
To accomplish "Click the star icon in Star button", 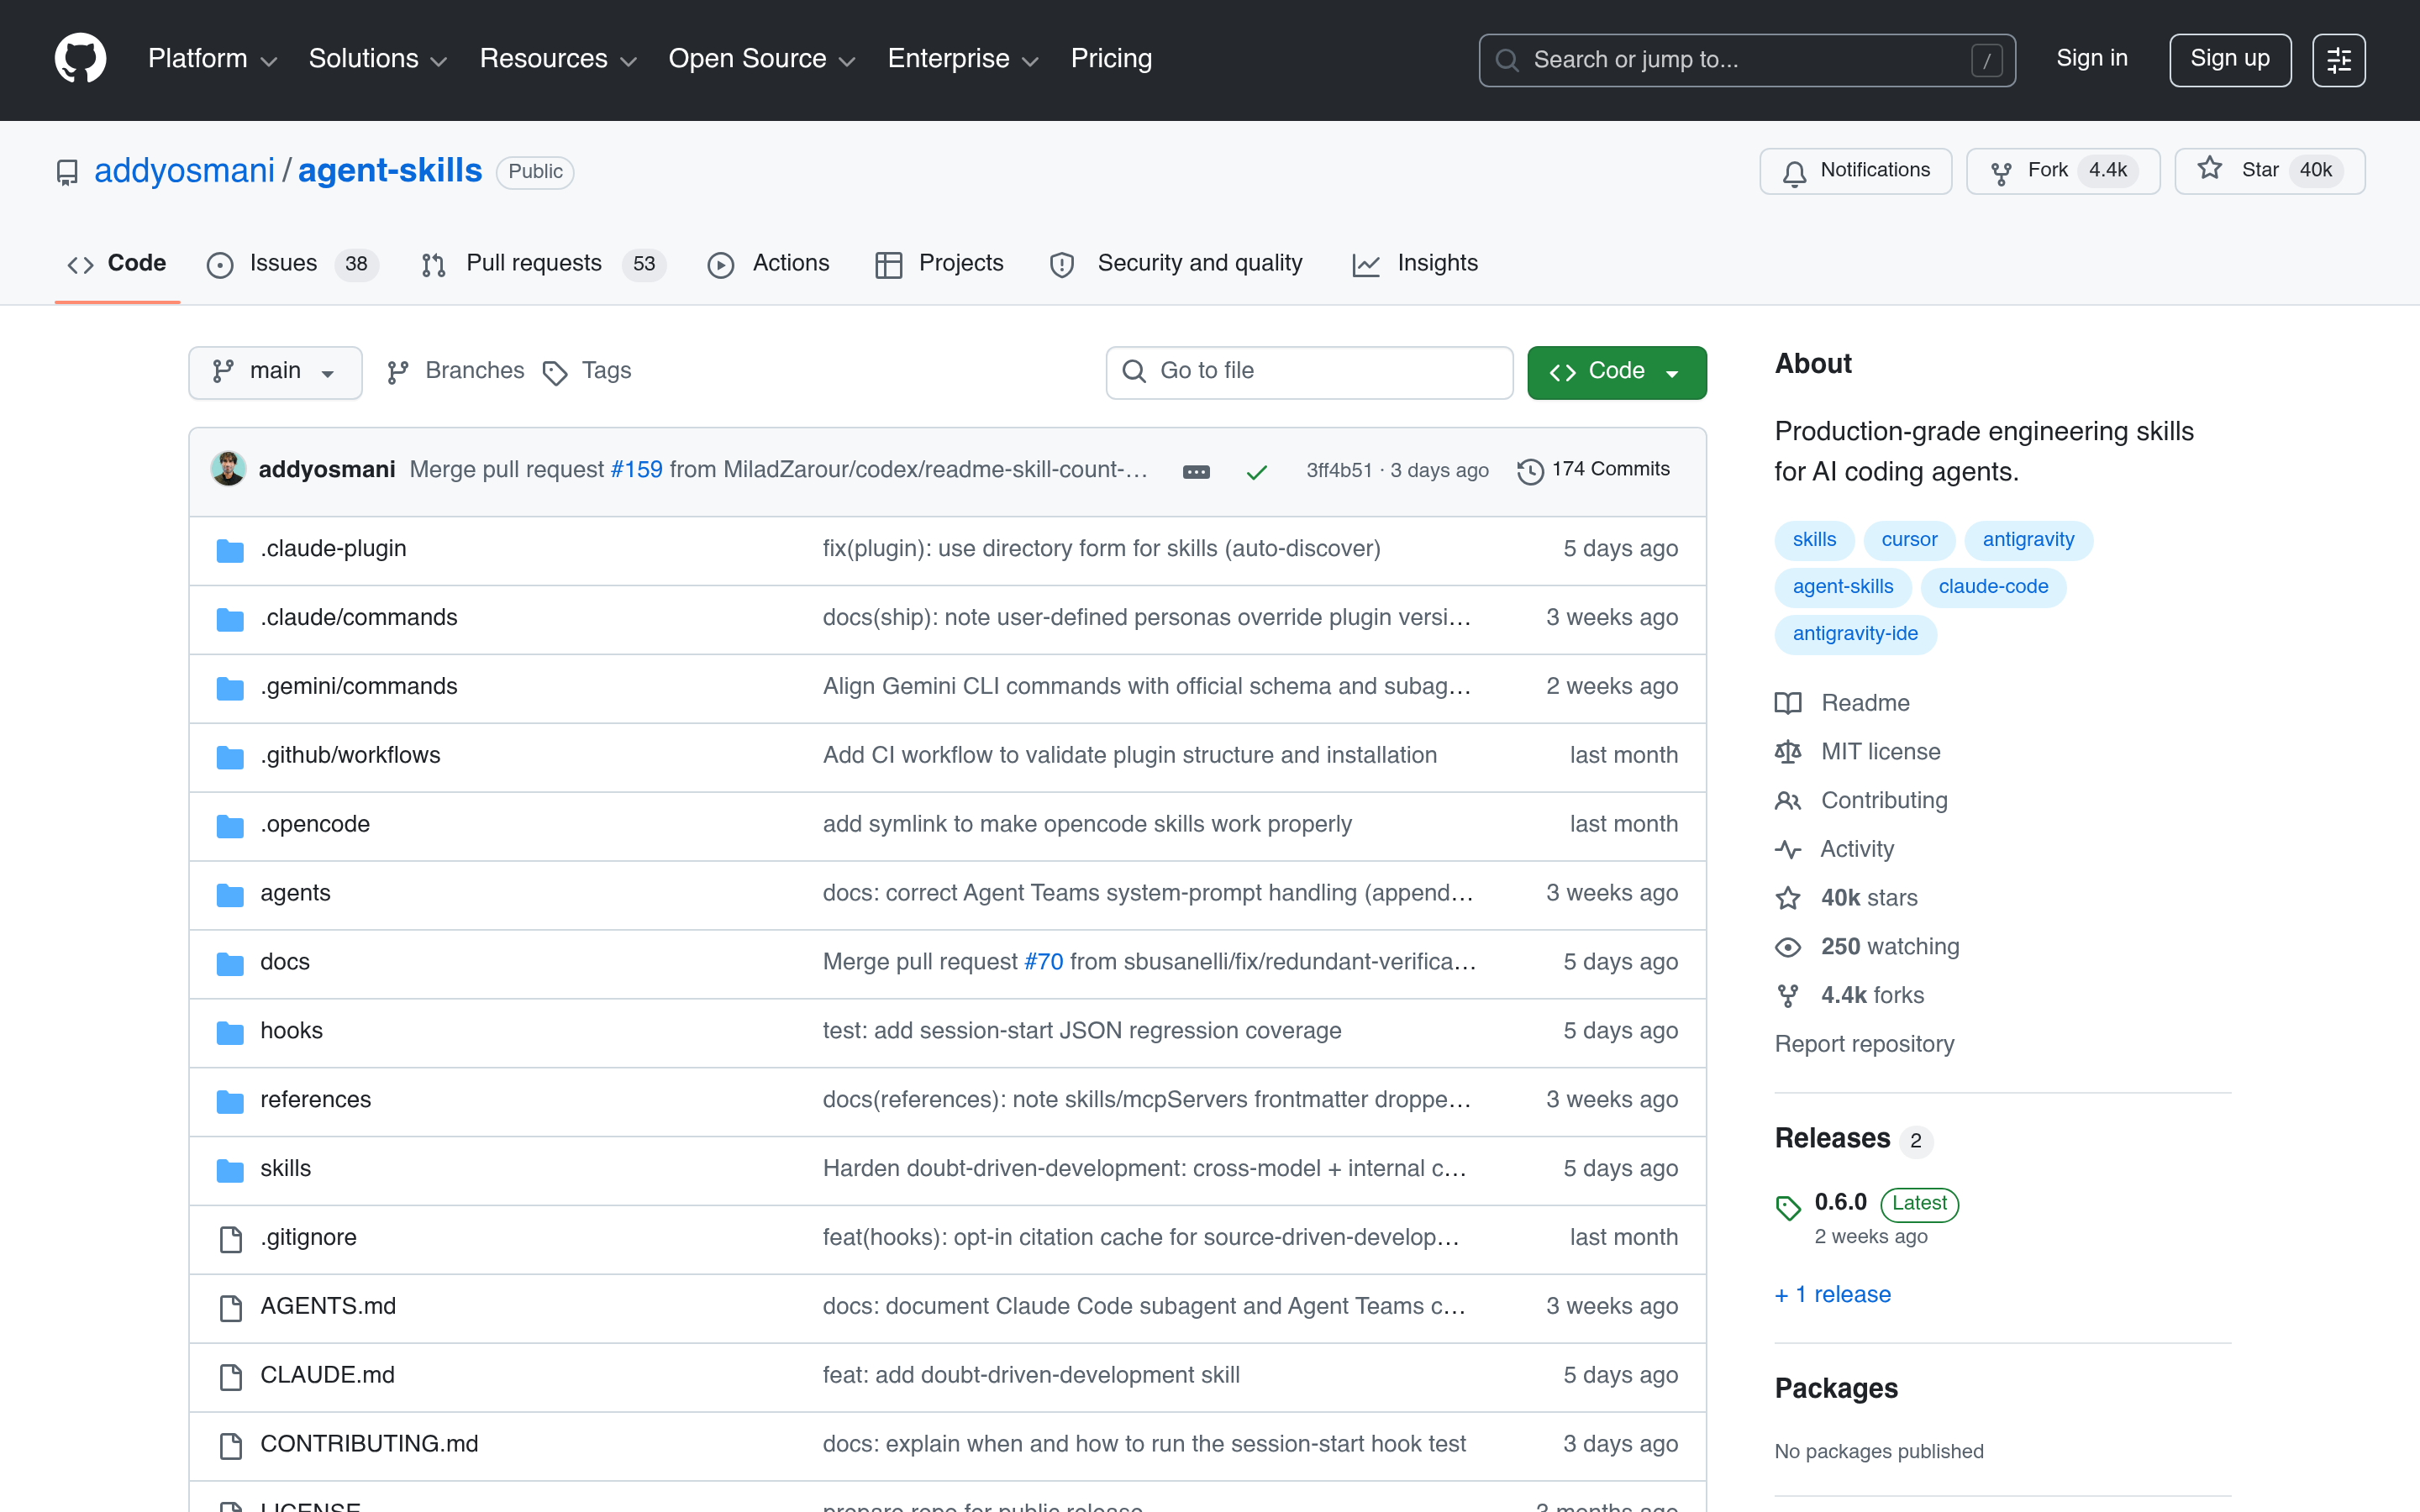I will pos(2210,169).
